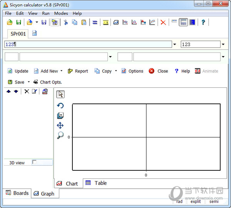Click the red X delete icon in the toolbar
The image size is (231, 208).
(163, 23)
